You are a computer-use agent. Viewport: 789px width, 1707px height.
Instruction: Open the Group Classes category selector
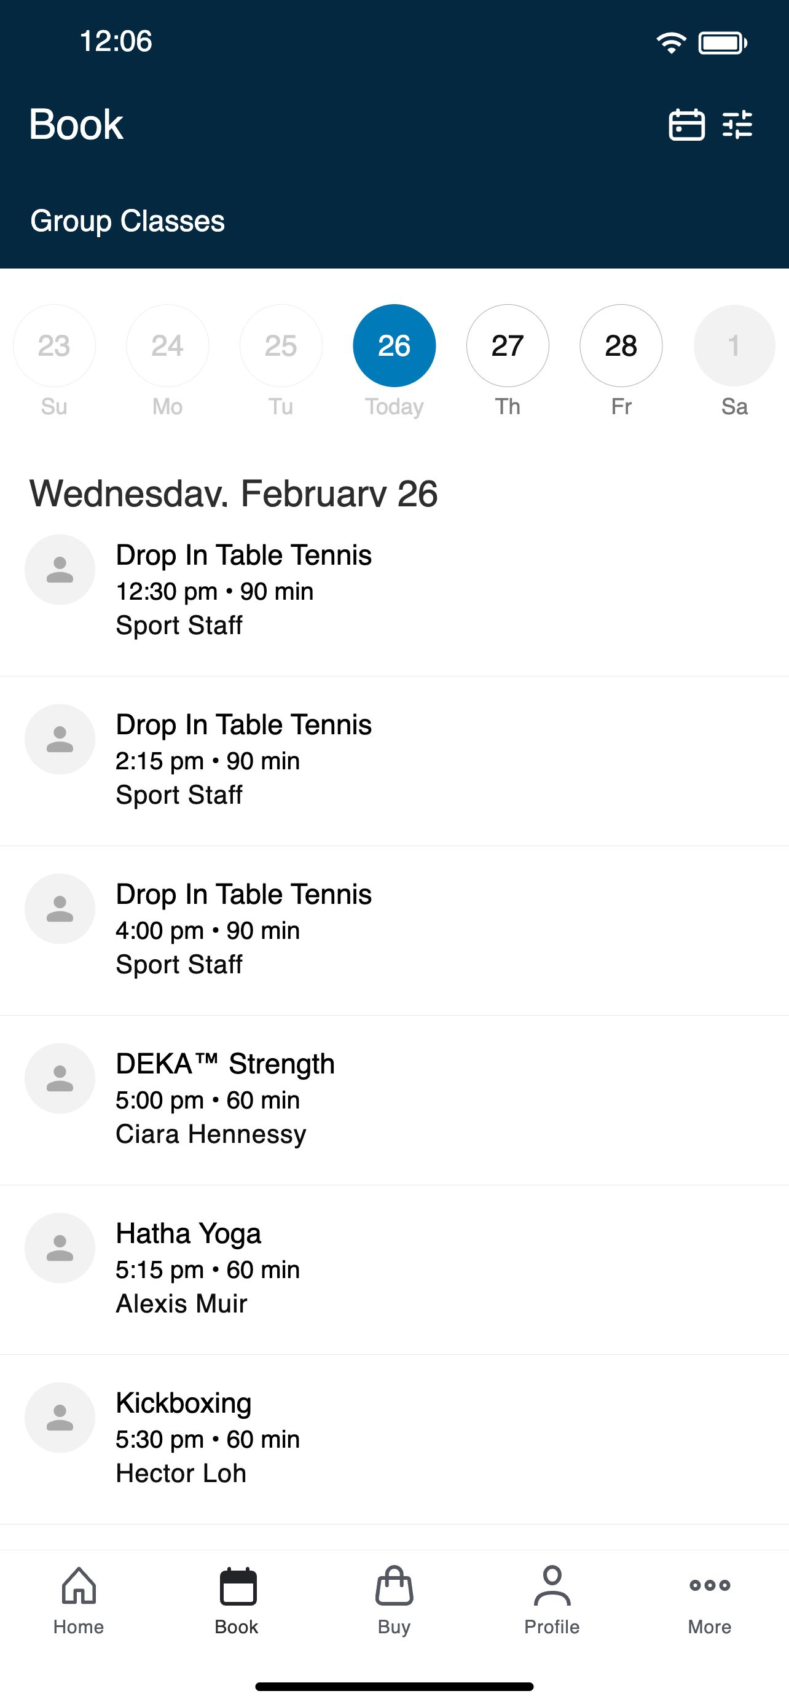click(127, 221)
